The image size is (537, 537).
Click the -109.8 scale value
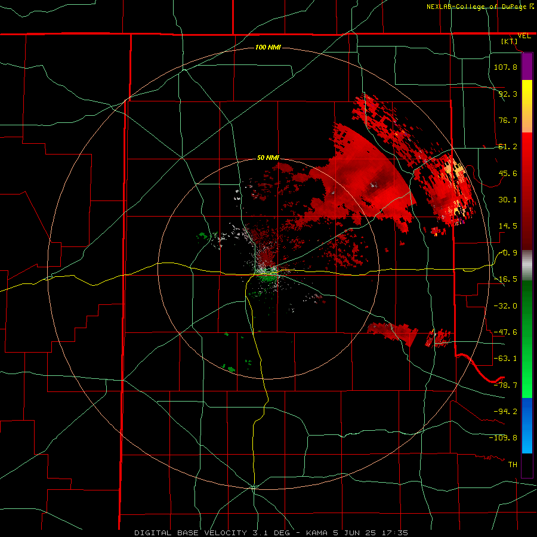click(504, 438)
